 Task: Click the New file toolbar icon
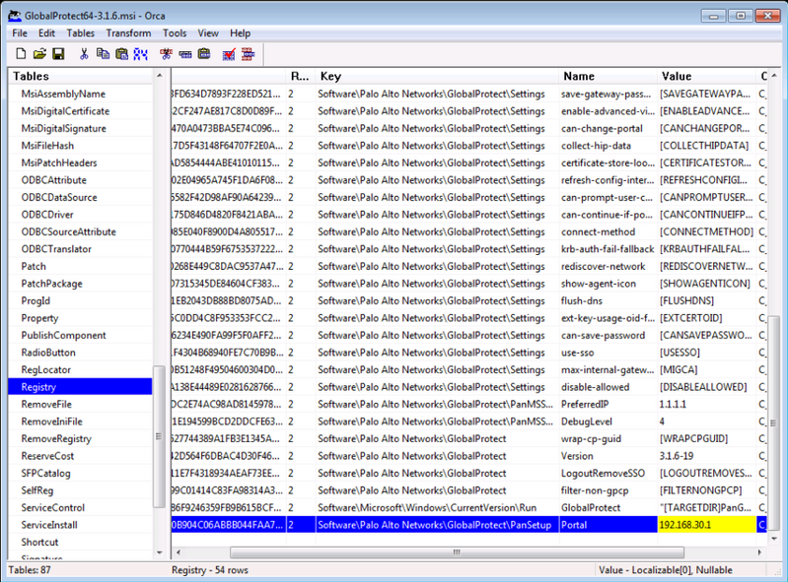pyautogui.click(x=21, y=53)
